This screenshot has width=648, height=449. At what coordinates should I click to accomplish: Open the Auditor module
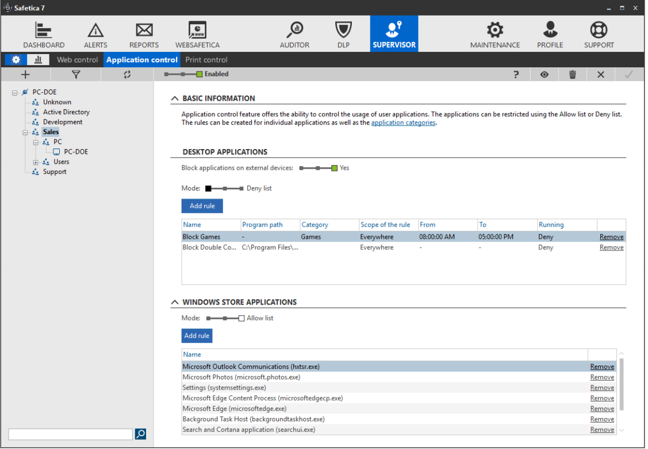294,35
